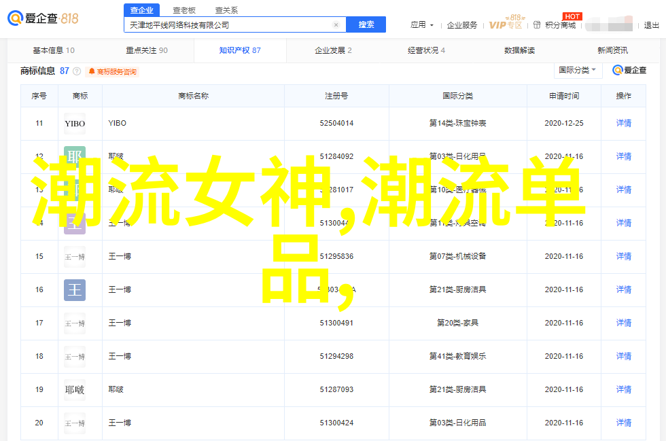This screenshot has height=441, width=666.
Task: Open 详情 for registration 51294298
Action: (624, 356)
